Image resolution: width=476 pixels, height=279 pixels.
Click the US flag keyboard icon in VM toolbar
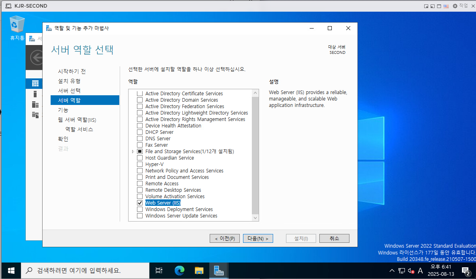coord(446,6)
